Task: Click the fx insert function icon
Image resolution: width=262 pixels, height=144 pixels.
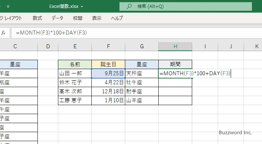Action: [3, 33]
